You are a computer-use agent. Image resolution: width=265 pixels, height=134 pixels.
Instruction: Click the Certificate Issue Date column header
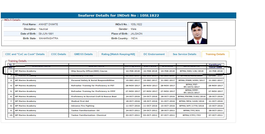[x=215, y=66]
